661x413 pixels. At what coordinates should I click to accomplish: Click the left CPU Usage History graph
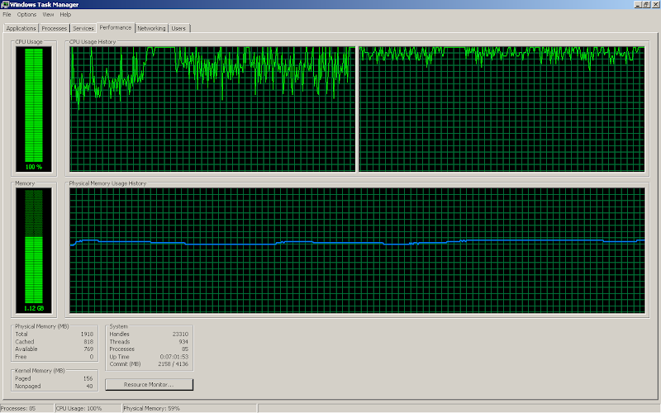pyautogui.click(x=213, y=109)
